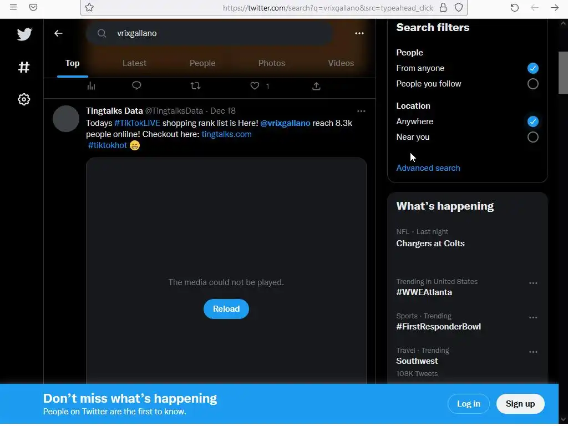Open more options for #FirstResponderBowl trend
This screenshot has width=568, height=426.
(533, 318)
